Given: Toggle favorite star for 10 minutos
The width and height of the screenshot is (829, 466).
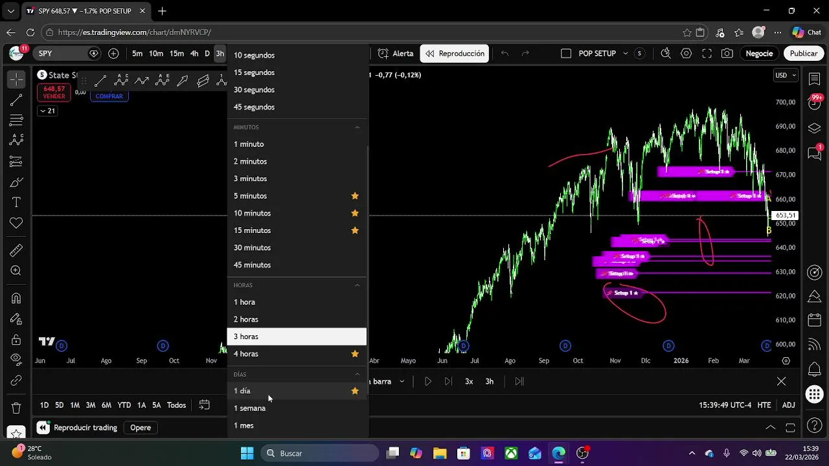Looking at the screenshot, I should (x=355, y=214).
